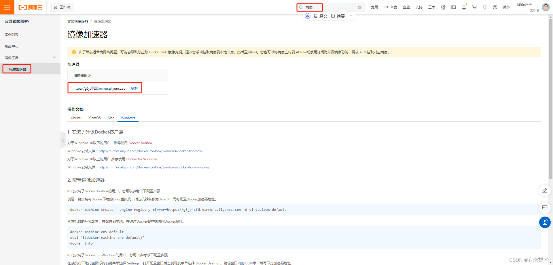Open the floating chat message icon
The image size is (553, 265).
(x=545, y=208)
